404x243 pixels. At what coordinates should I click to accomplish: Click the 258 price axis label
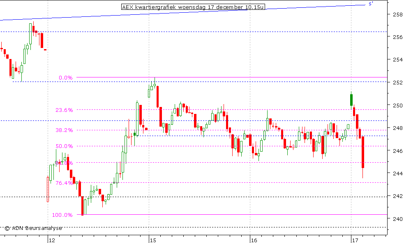tap(397, 14)
